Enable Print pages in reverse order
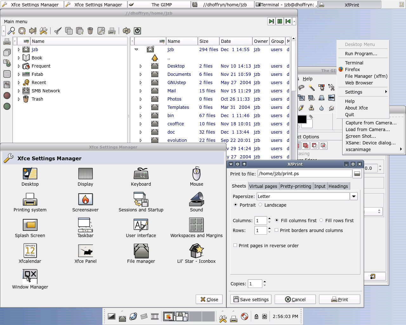The height and width of the screenshot is (325, 406). coord(235,245)
